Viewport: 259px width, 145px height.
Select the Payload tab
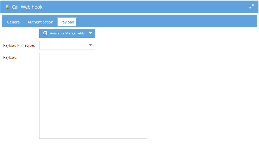tap(67, 22)
